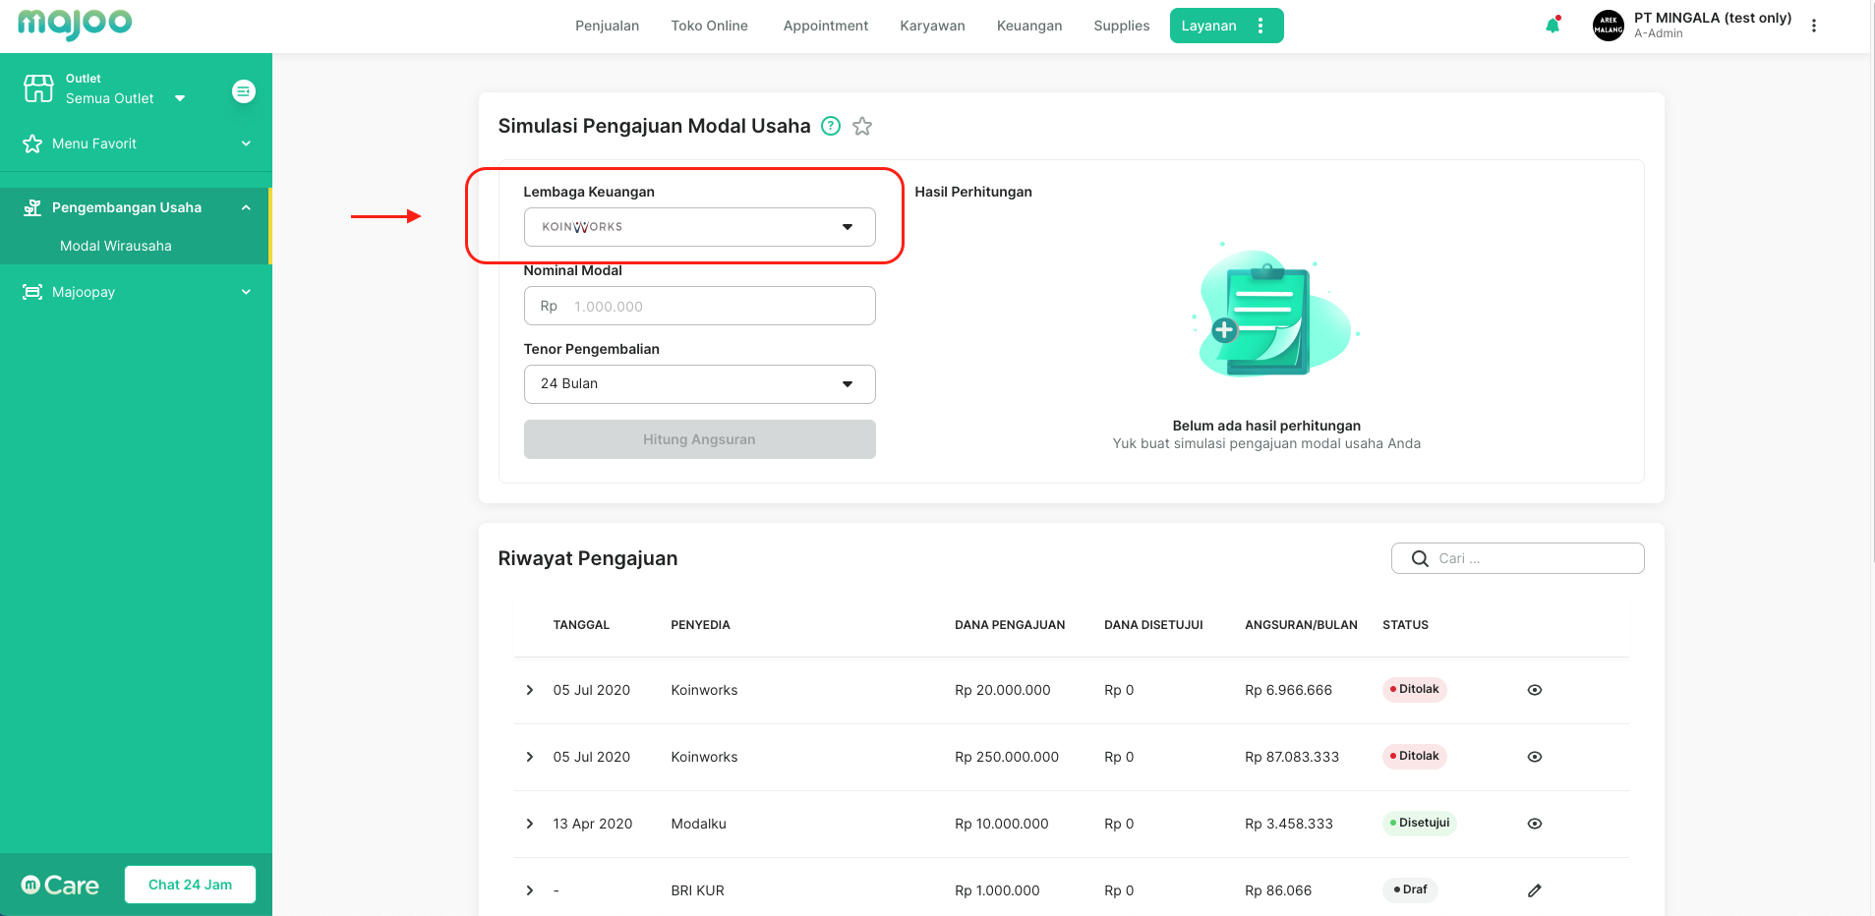Sort by the TANGGAL column header
This screenshot has width=1875, height=916.
point(581,625)
